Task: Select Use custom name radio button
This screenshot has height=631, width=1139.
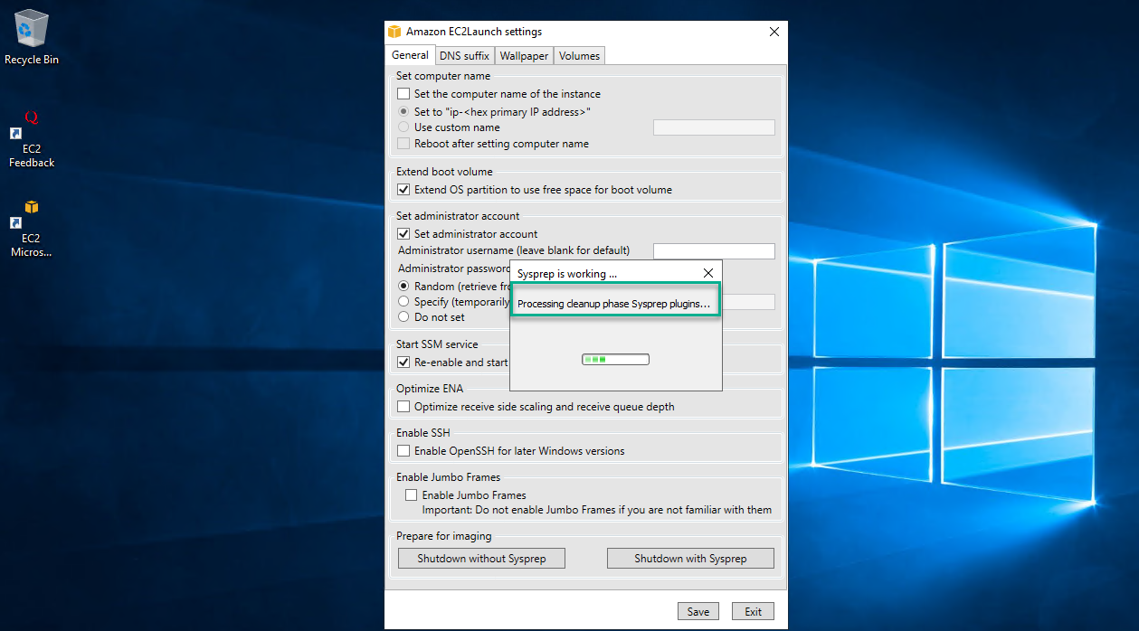Action: pos(403,127)
